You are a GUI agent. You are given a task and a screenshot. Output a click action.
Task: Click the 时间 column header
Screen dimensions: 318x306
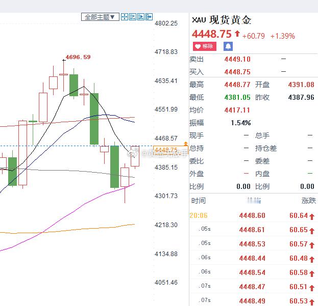(199, 201)
